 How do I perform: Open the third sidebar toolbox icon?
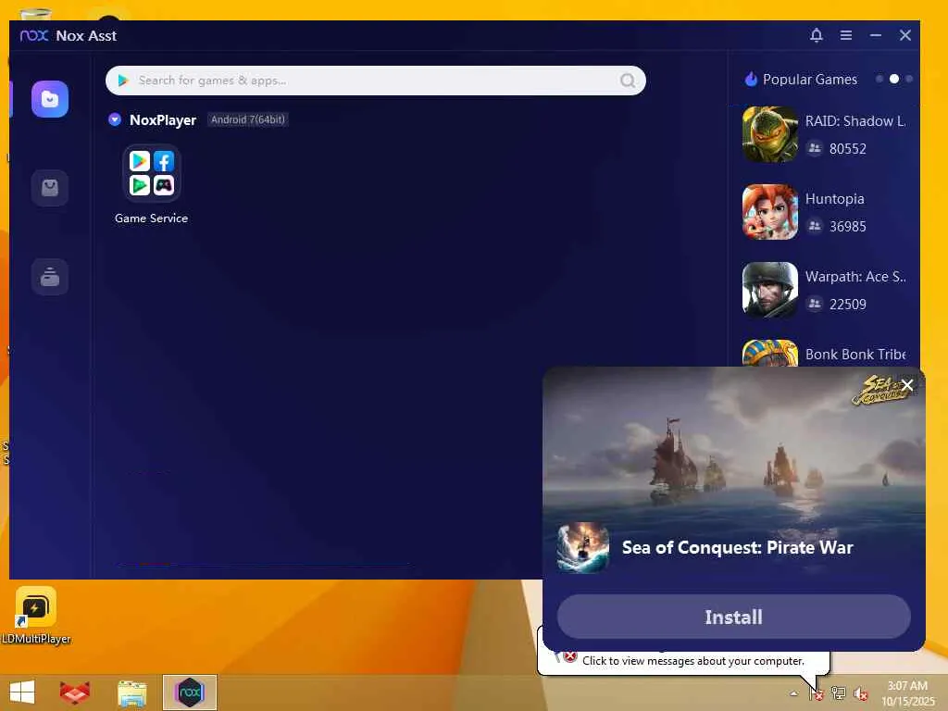50,277
